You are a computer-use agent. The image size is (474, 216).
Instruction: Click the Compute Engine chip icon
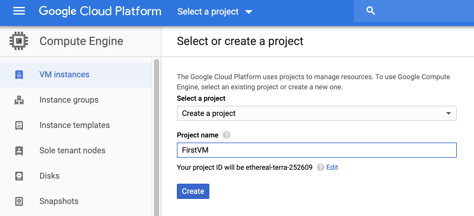coord(19,41)
